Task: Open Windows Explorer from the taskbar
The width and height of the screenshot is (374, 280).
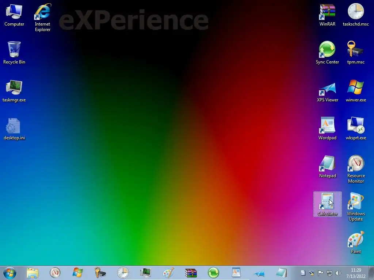Action: [33, 273]
